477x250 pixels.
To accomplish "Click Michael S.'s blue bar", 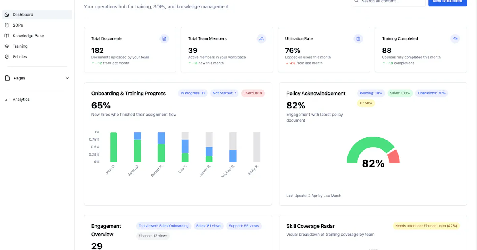I will pyautogui.click(x=233, y=156).
